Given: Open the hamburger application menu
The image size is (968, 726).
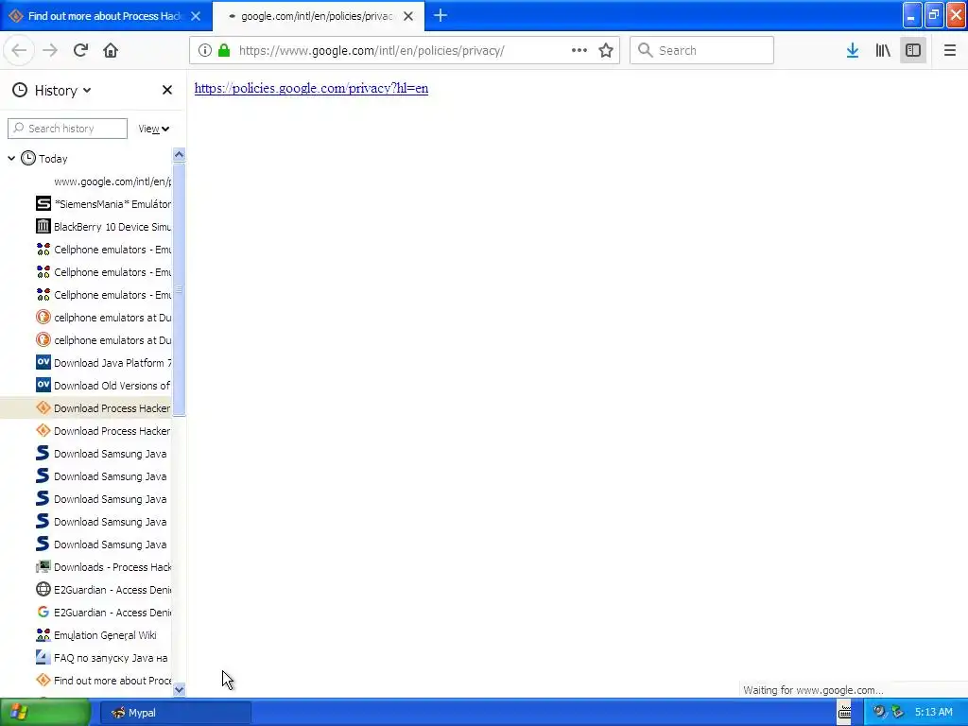Looking at the screenshot, I should coord(949,51).
